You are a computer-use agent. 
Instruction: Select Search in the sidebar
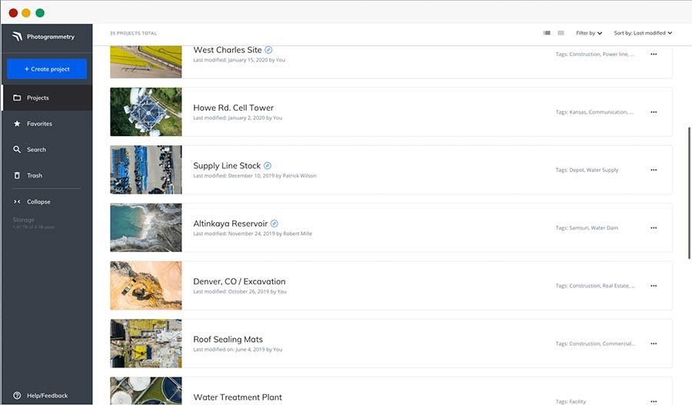(47, 150)
